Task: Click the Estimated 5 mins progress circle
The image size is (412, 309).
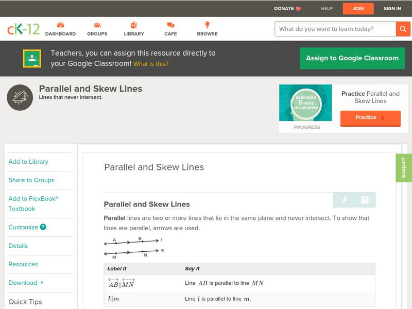Action: tap(306, 104)
